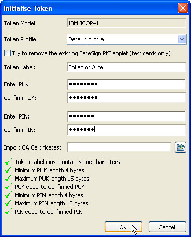Click green checkmark beside Maximum PIN length
This screenshot has width=191, height=237.
tap(8, 203)
